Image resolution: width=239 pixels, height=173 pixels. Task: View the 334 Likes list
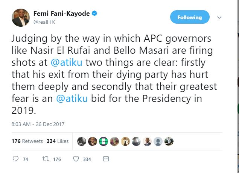coord(58,141)
